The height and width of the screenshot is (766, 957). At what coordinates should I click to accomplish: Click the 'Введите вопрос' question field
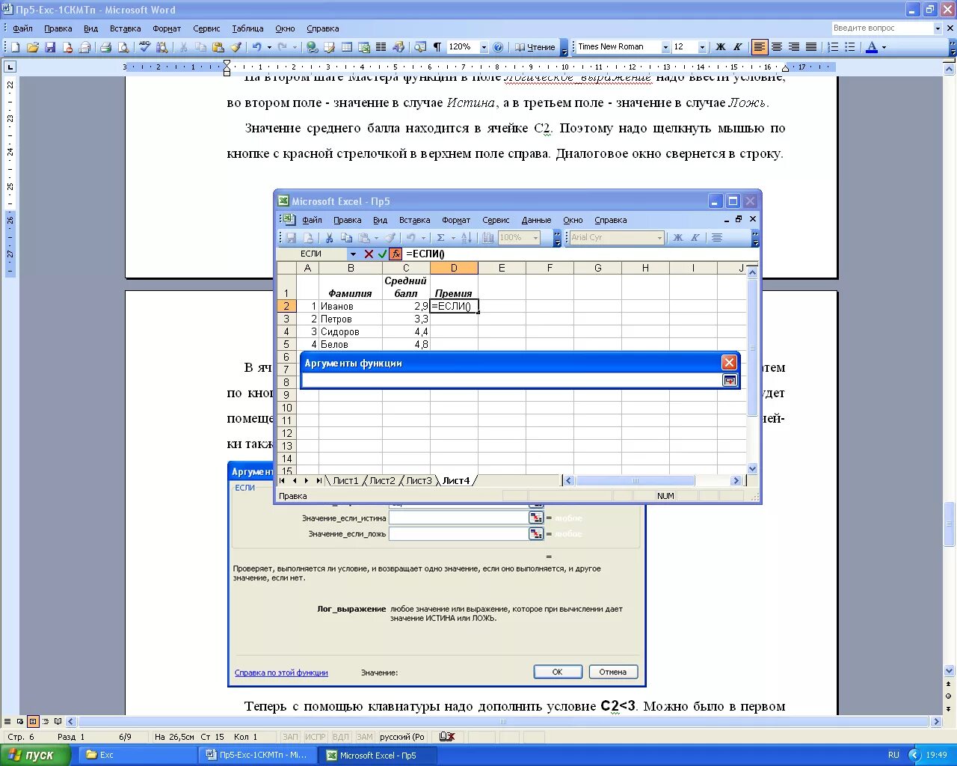click(x=882, y=28)
